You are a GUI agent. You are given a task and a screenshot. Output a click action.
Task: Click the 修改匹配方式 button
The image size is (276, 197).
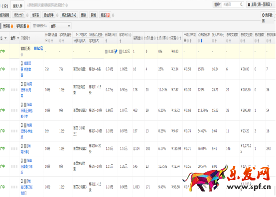pos(69,15)
